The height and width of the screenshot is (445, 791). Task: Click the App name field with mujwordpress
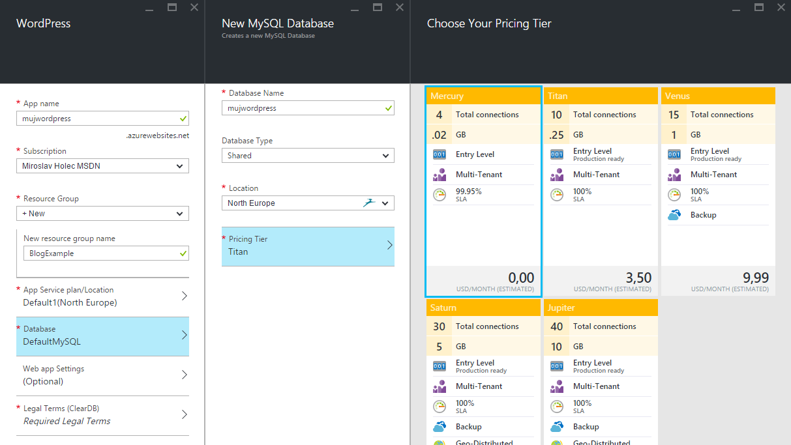click(102, 119)
